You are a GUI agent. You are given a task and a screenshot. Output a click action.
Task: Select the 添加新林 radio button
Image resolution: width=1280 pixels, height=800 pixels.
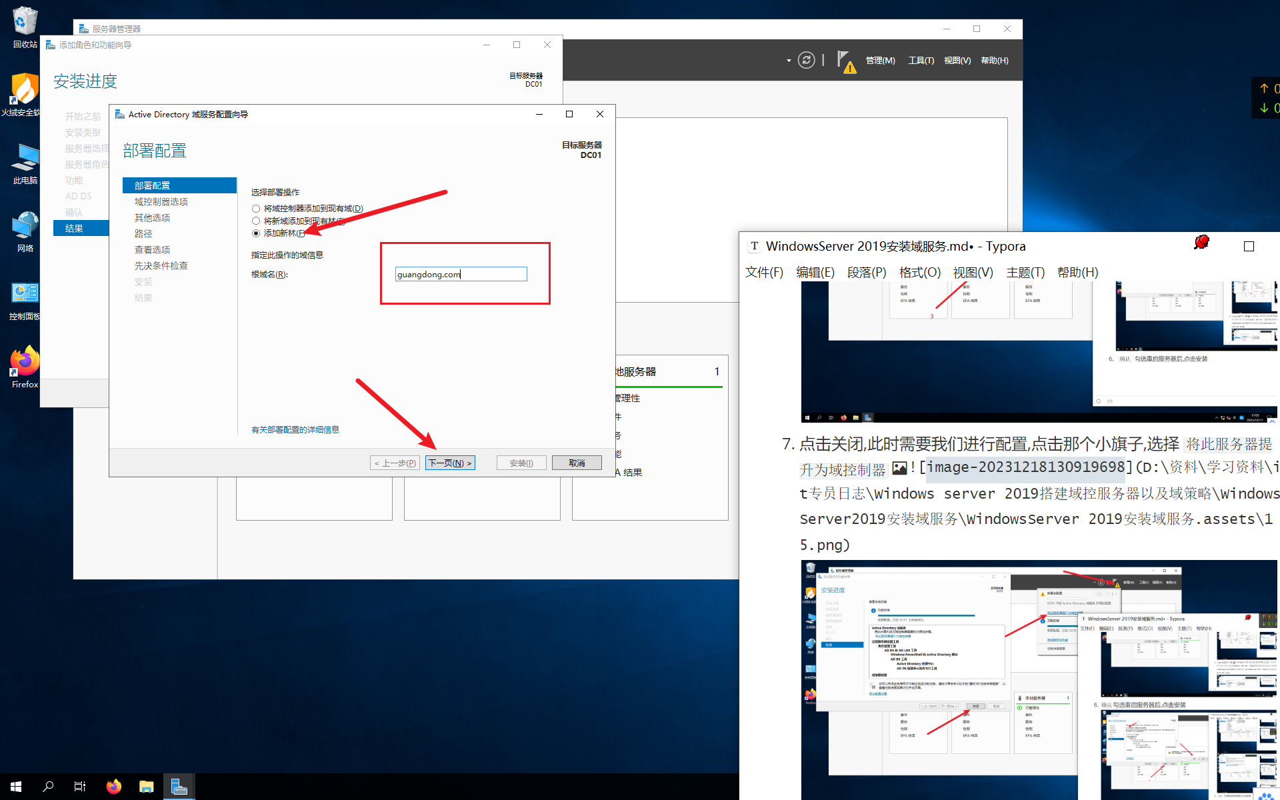click(256, 233)
